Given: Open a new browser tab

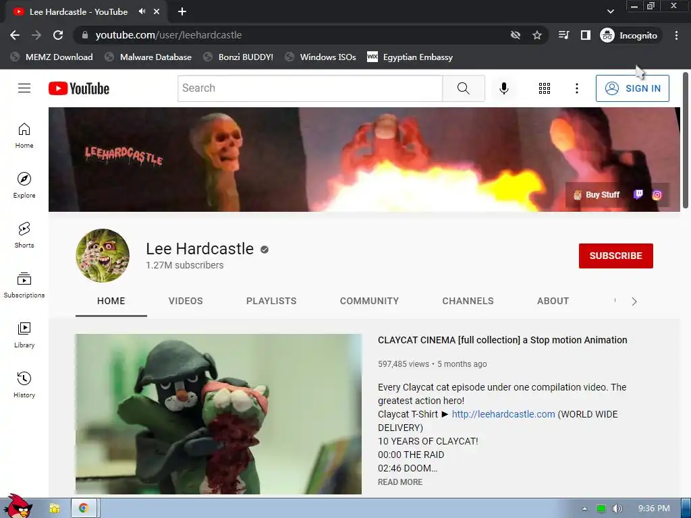Looking at the screenshot, I should coord(182,11).
